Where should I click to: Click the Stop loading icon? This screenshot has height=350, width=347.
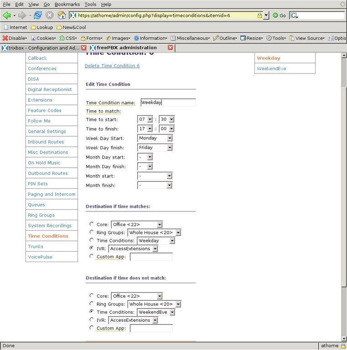tap(49, 15)
